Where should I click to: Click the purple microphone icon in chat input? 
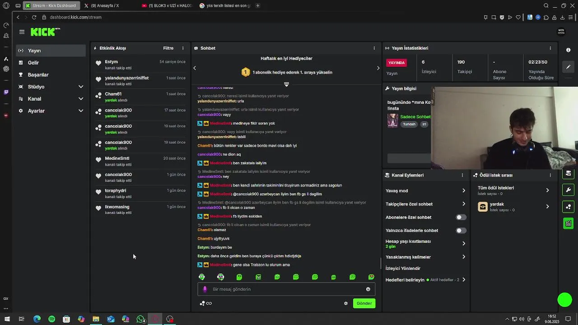point(205,289)
